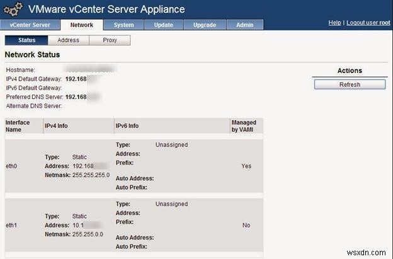This screenshot has width=393, height=259.
Task: Click the Help link
Action: click(x=334, y=23)
